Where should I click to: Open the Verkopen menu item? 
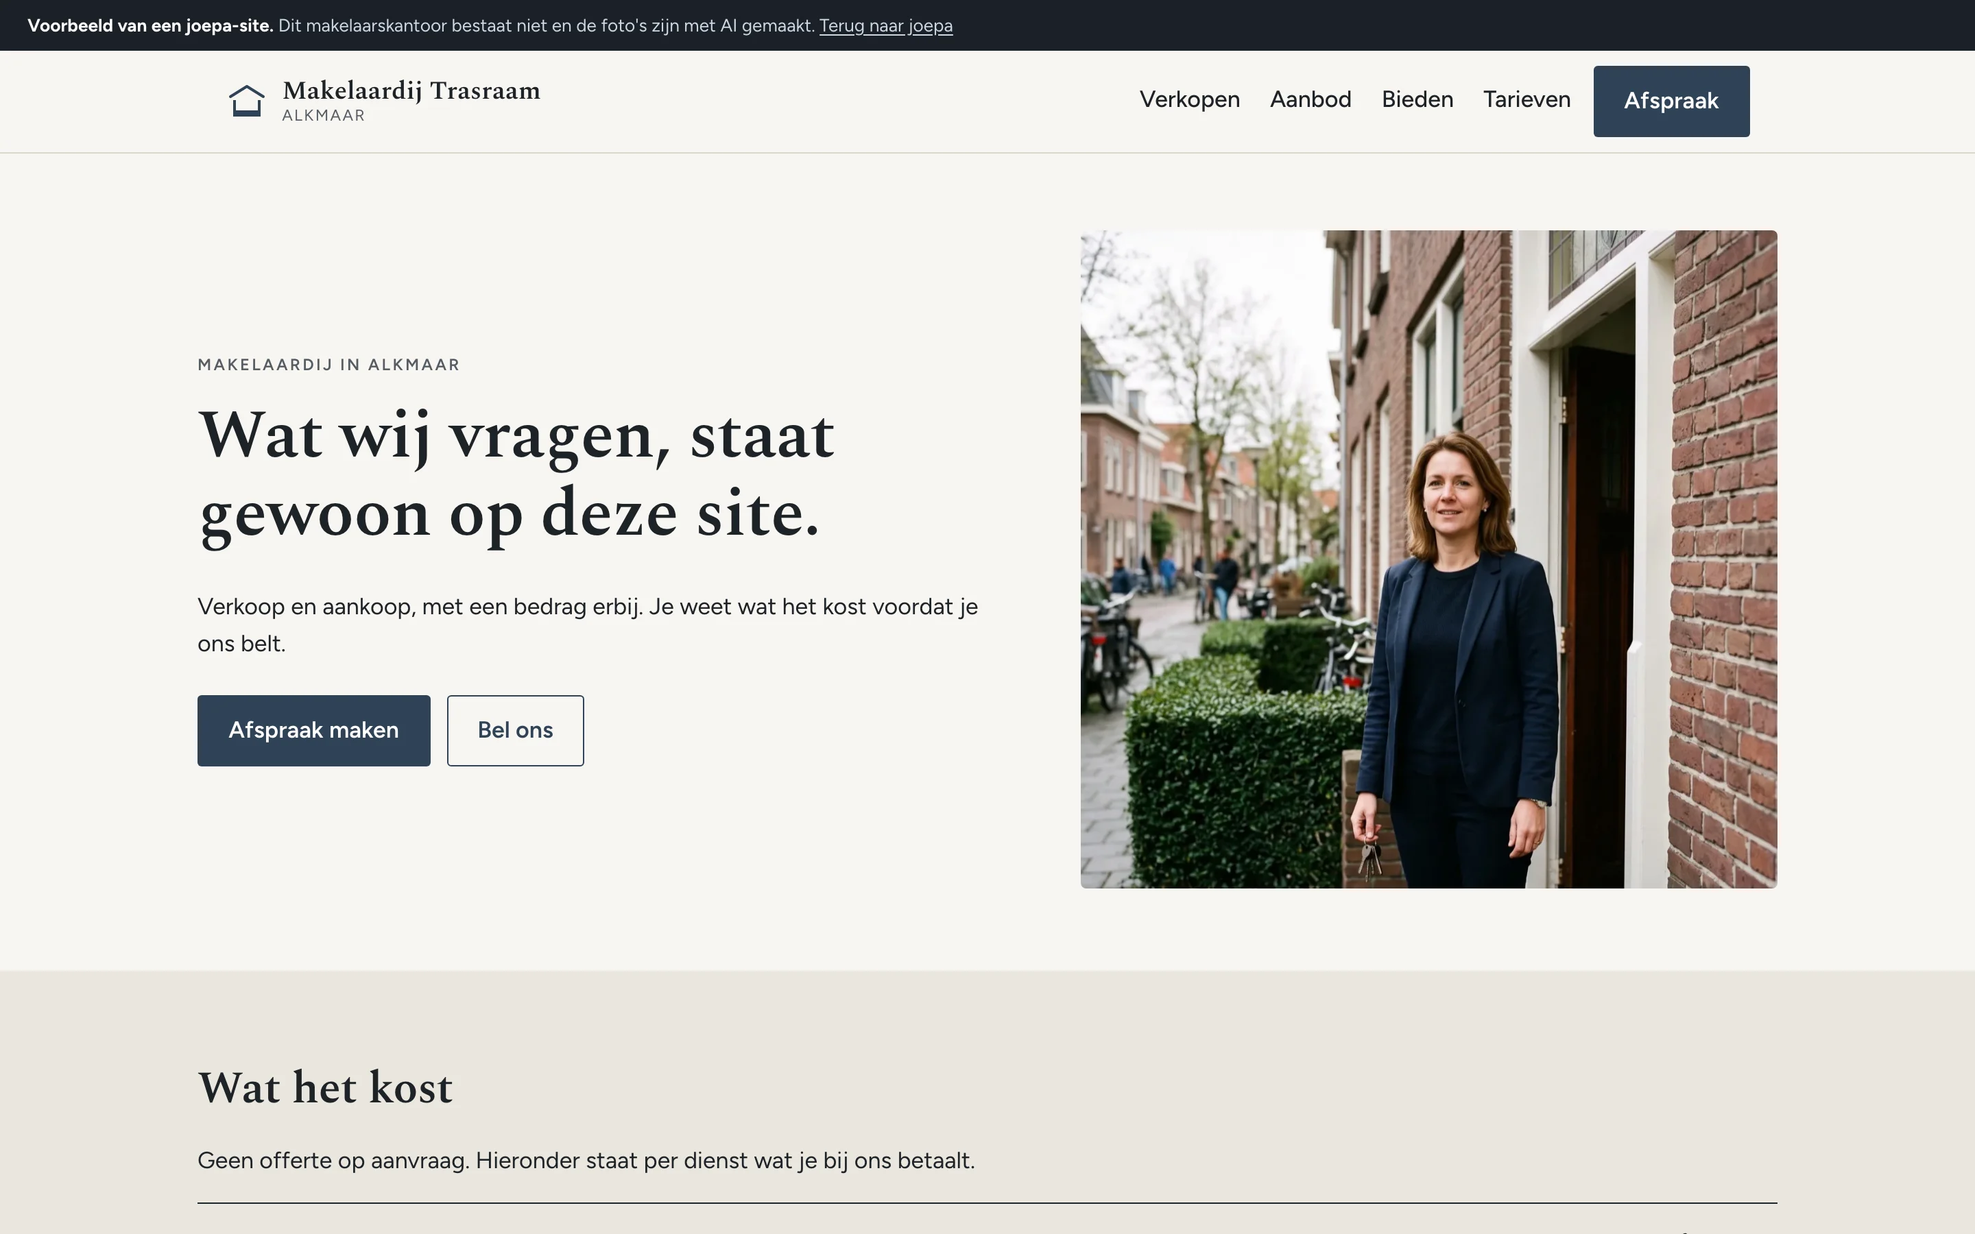click(1189, 99)
